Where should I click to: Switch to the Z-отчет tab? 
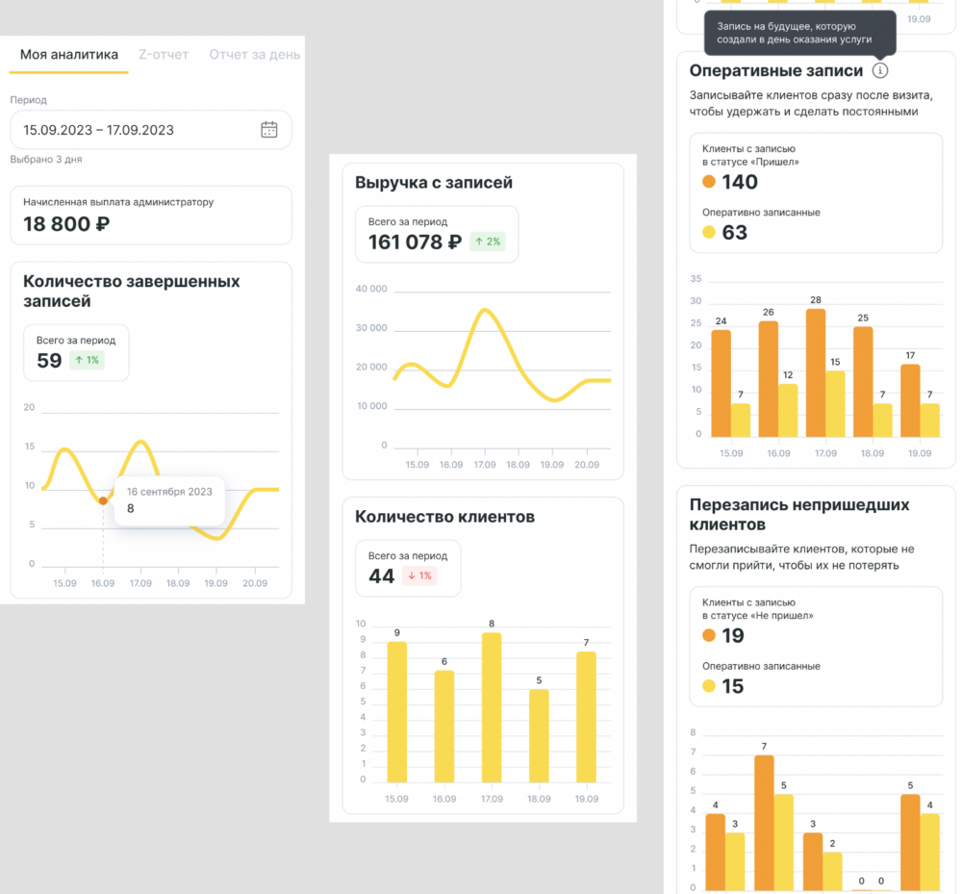pyautogui.click(x=164, y=55)
